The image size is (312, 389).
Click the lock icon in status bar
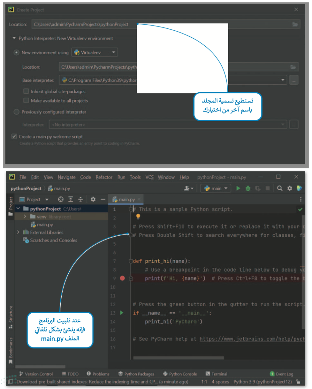click(298, 382)
